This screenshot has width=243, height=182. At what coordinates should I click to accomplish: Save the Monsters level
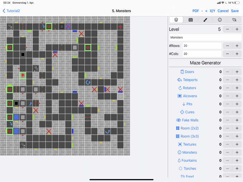pos(235,11)
